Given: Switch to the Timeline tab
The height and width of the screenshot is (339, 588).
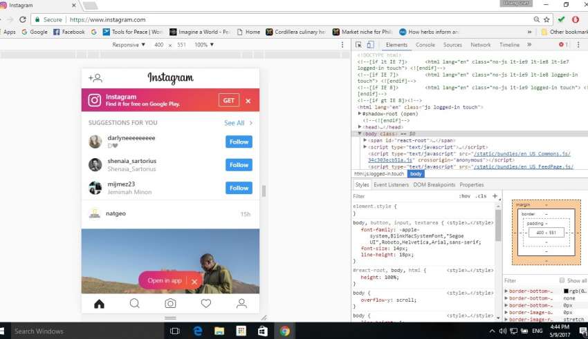Looking at the screenshot, I should 509,45.
